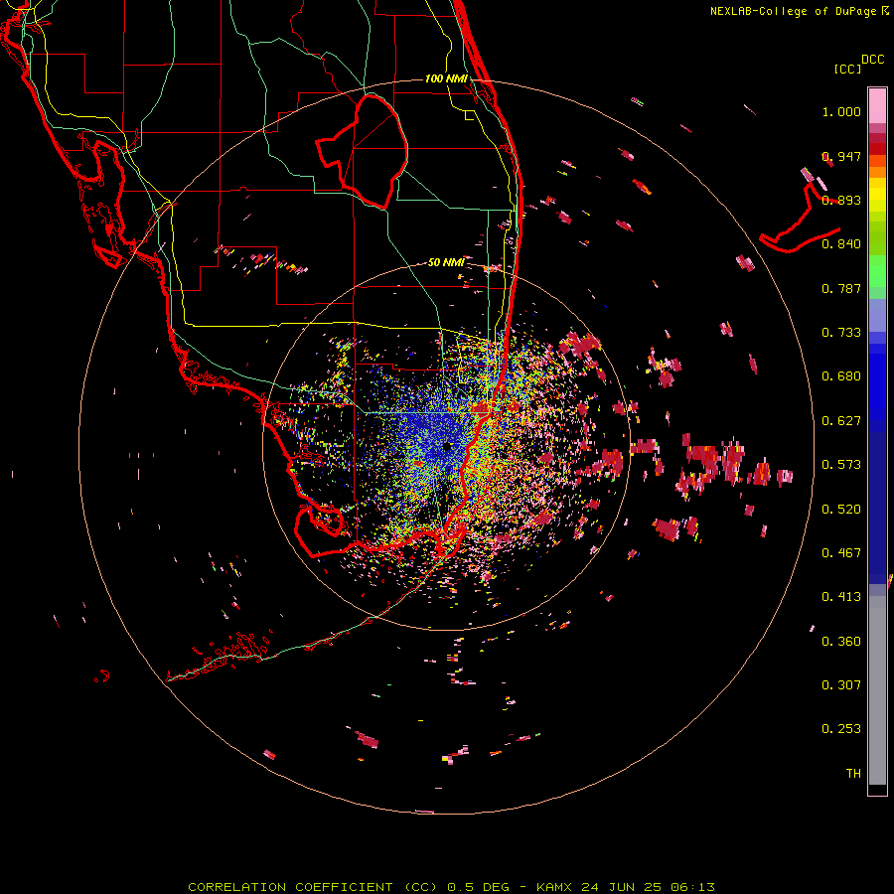Select the 0.787 scale value
This screenshot has height=894, width=894.
pyautogui.click(x=841, y=288)
